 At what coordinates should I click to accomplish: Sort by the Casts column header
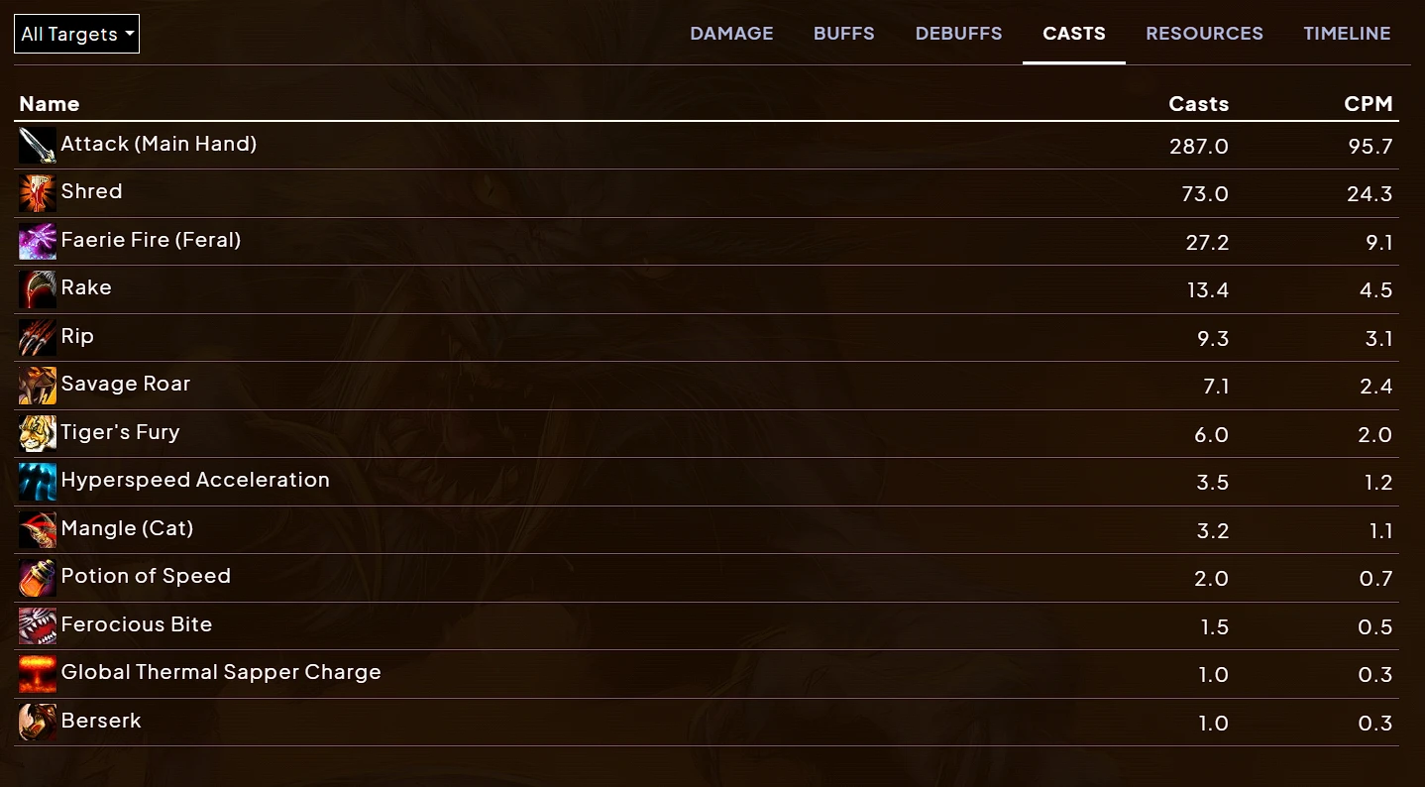(x=1198, y=104)
